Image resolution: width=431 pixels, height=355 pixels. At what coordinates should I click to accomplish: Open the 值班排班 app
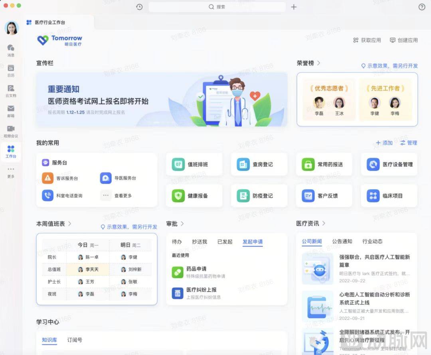[x=194, y=164]
